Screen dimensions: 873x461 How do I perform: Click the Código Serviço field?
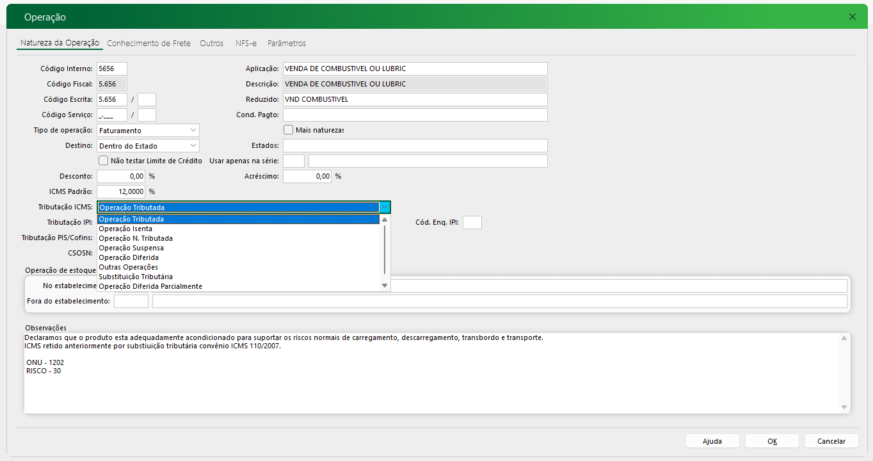(x=112, y=115)
